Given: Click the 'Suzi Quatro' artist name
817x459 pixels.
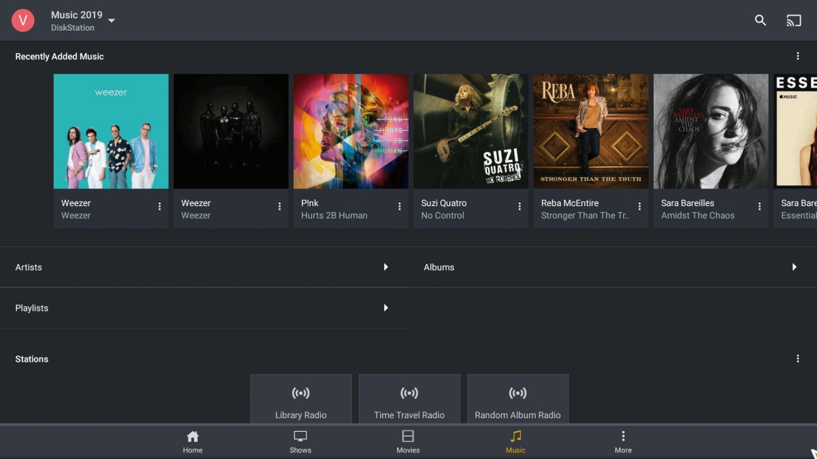Looking at the screenshot, I should (444, 203).
